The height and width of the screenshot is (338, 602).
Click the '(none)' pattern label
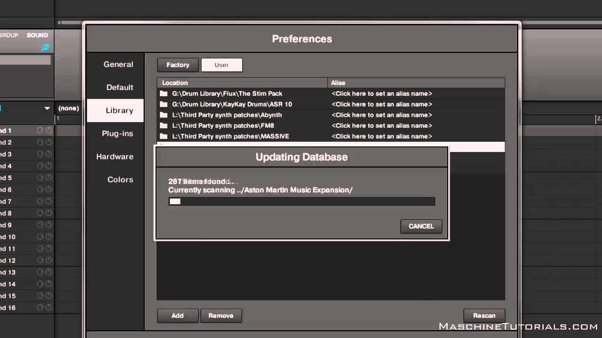click(x=68, y=108)
